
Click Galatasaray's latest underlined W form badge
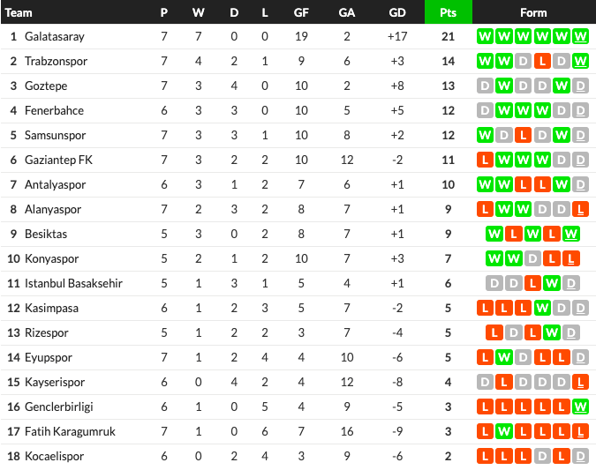tap(580, 36)
